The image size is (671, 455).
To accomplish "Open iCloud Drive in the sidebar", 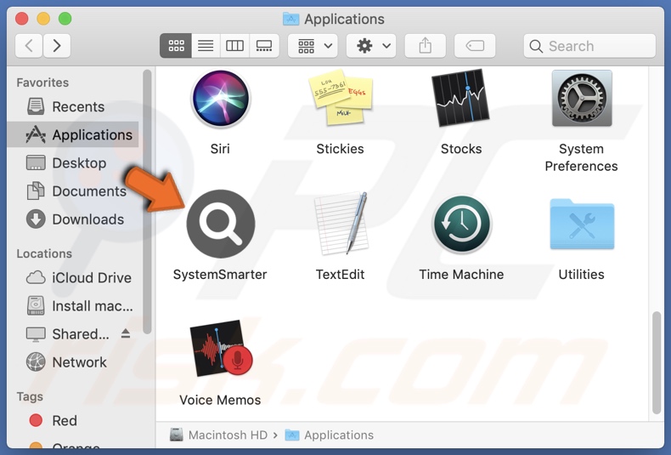I will pos(73,277).
